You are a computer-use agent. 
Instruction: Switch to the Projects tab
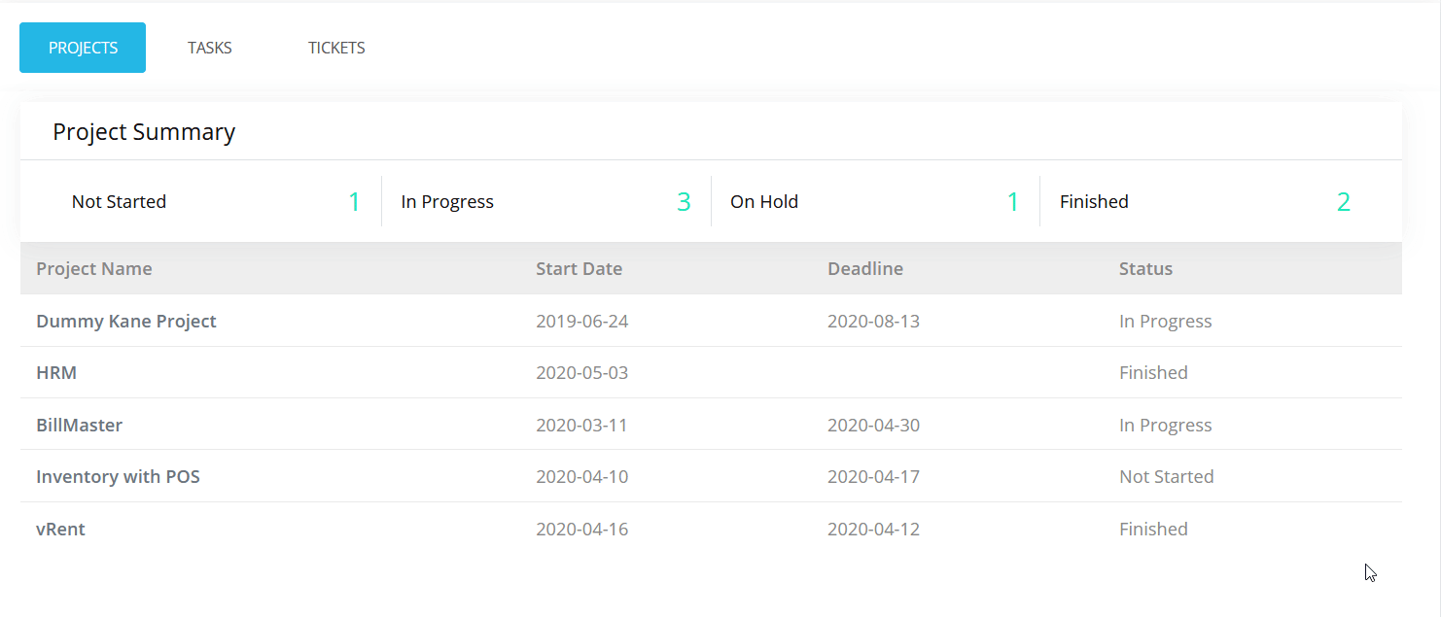click(83, 48)
